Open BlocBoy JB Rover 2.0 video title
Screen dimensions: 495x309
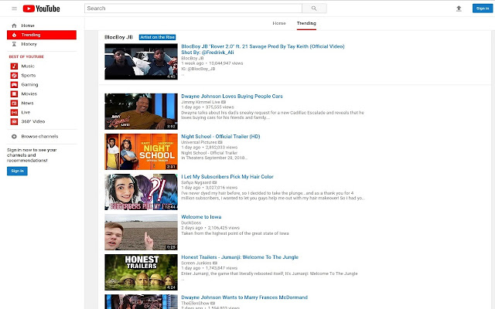[x=263, y=49]
